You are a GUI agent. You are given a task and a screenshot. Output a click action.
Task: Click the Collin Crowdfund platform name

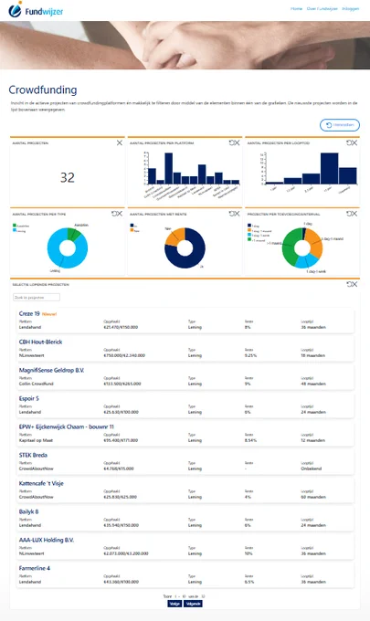coord(36,384)
